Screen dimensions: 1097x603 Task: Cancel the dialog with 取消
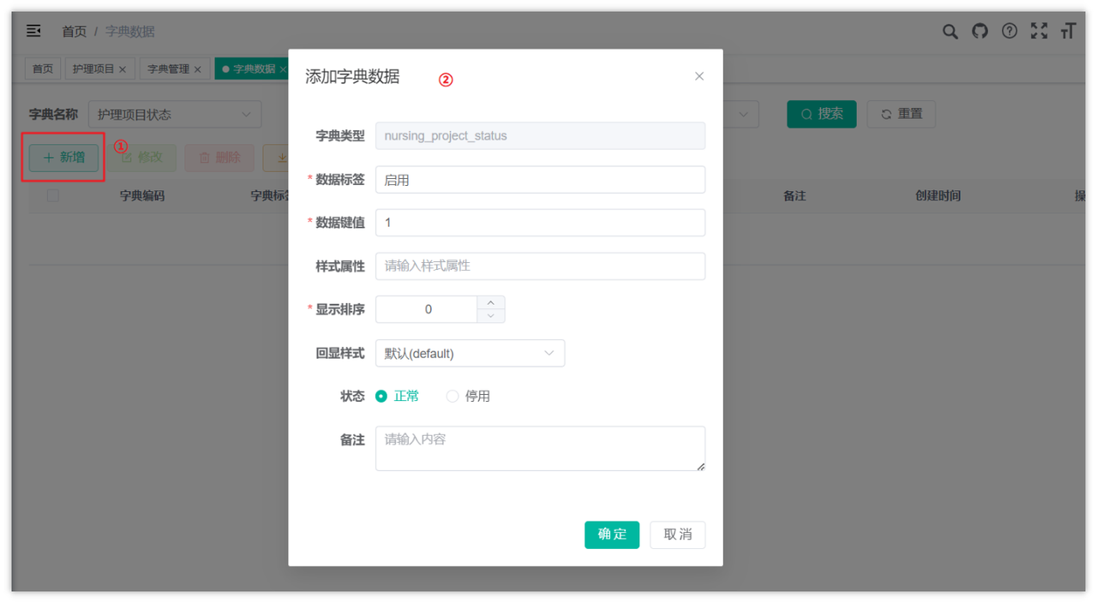click(677, 534)
